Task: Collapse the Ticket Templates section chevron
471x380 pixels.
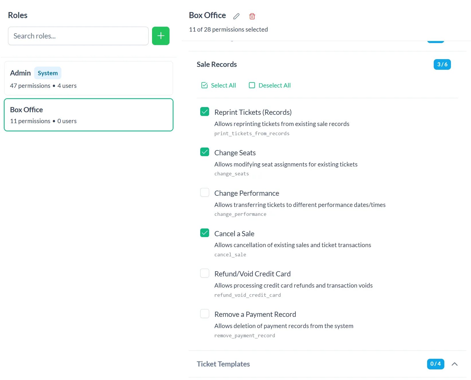Action: coord(454,364)
